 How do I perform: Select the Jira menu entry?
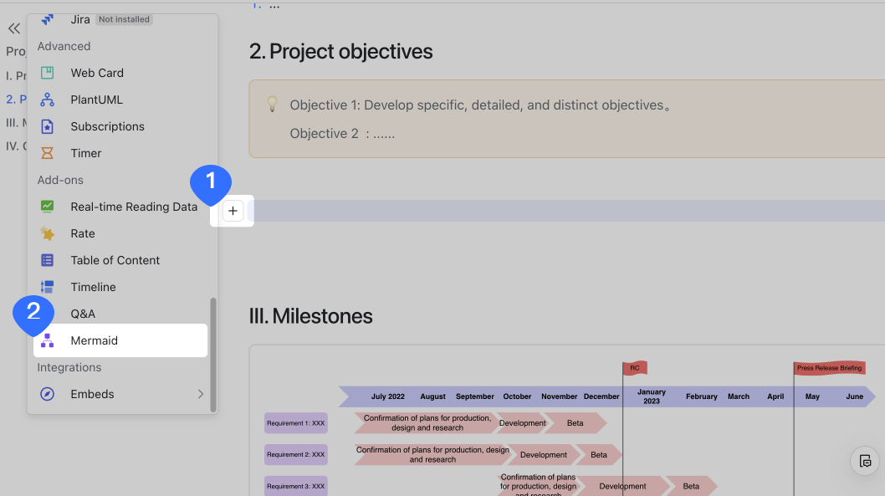coord(80,19)
